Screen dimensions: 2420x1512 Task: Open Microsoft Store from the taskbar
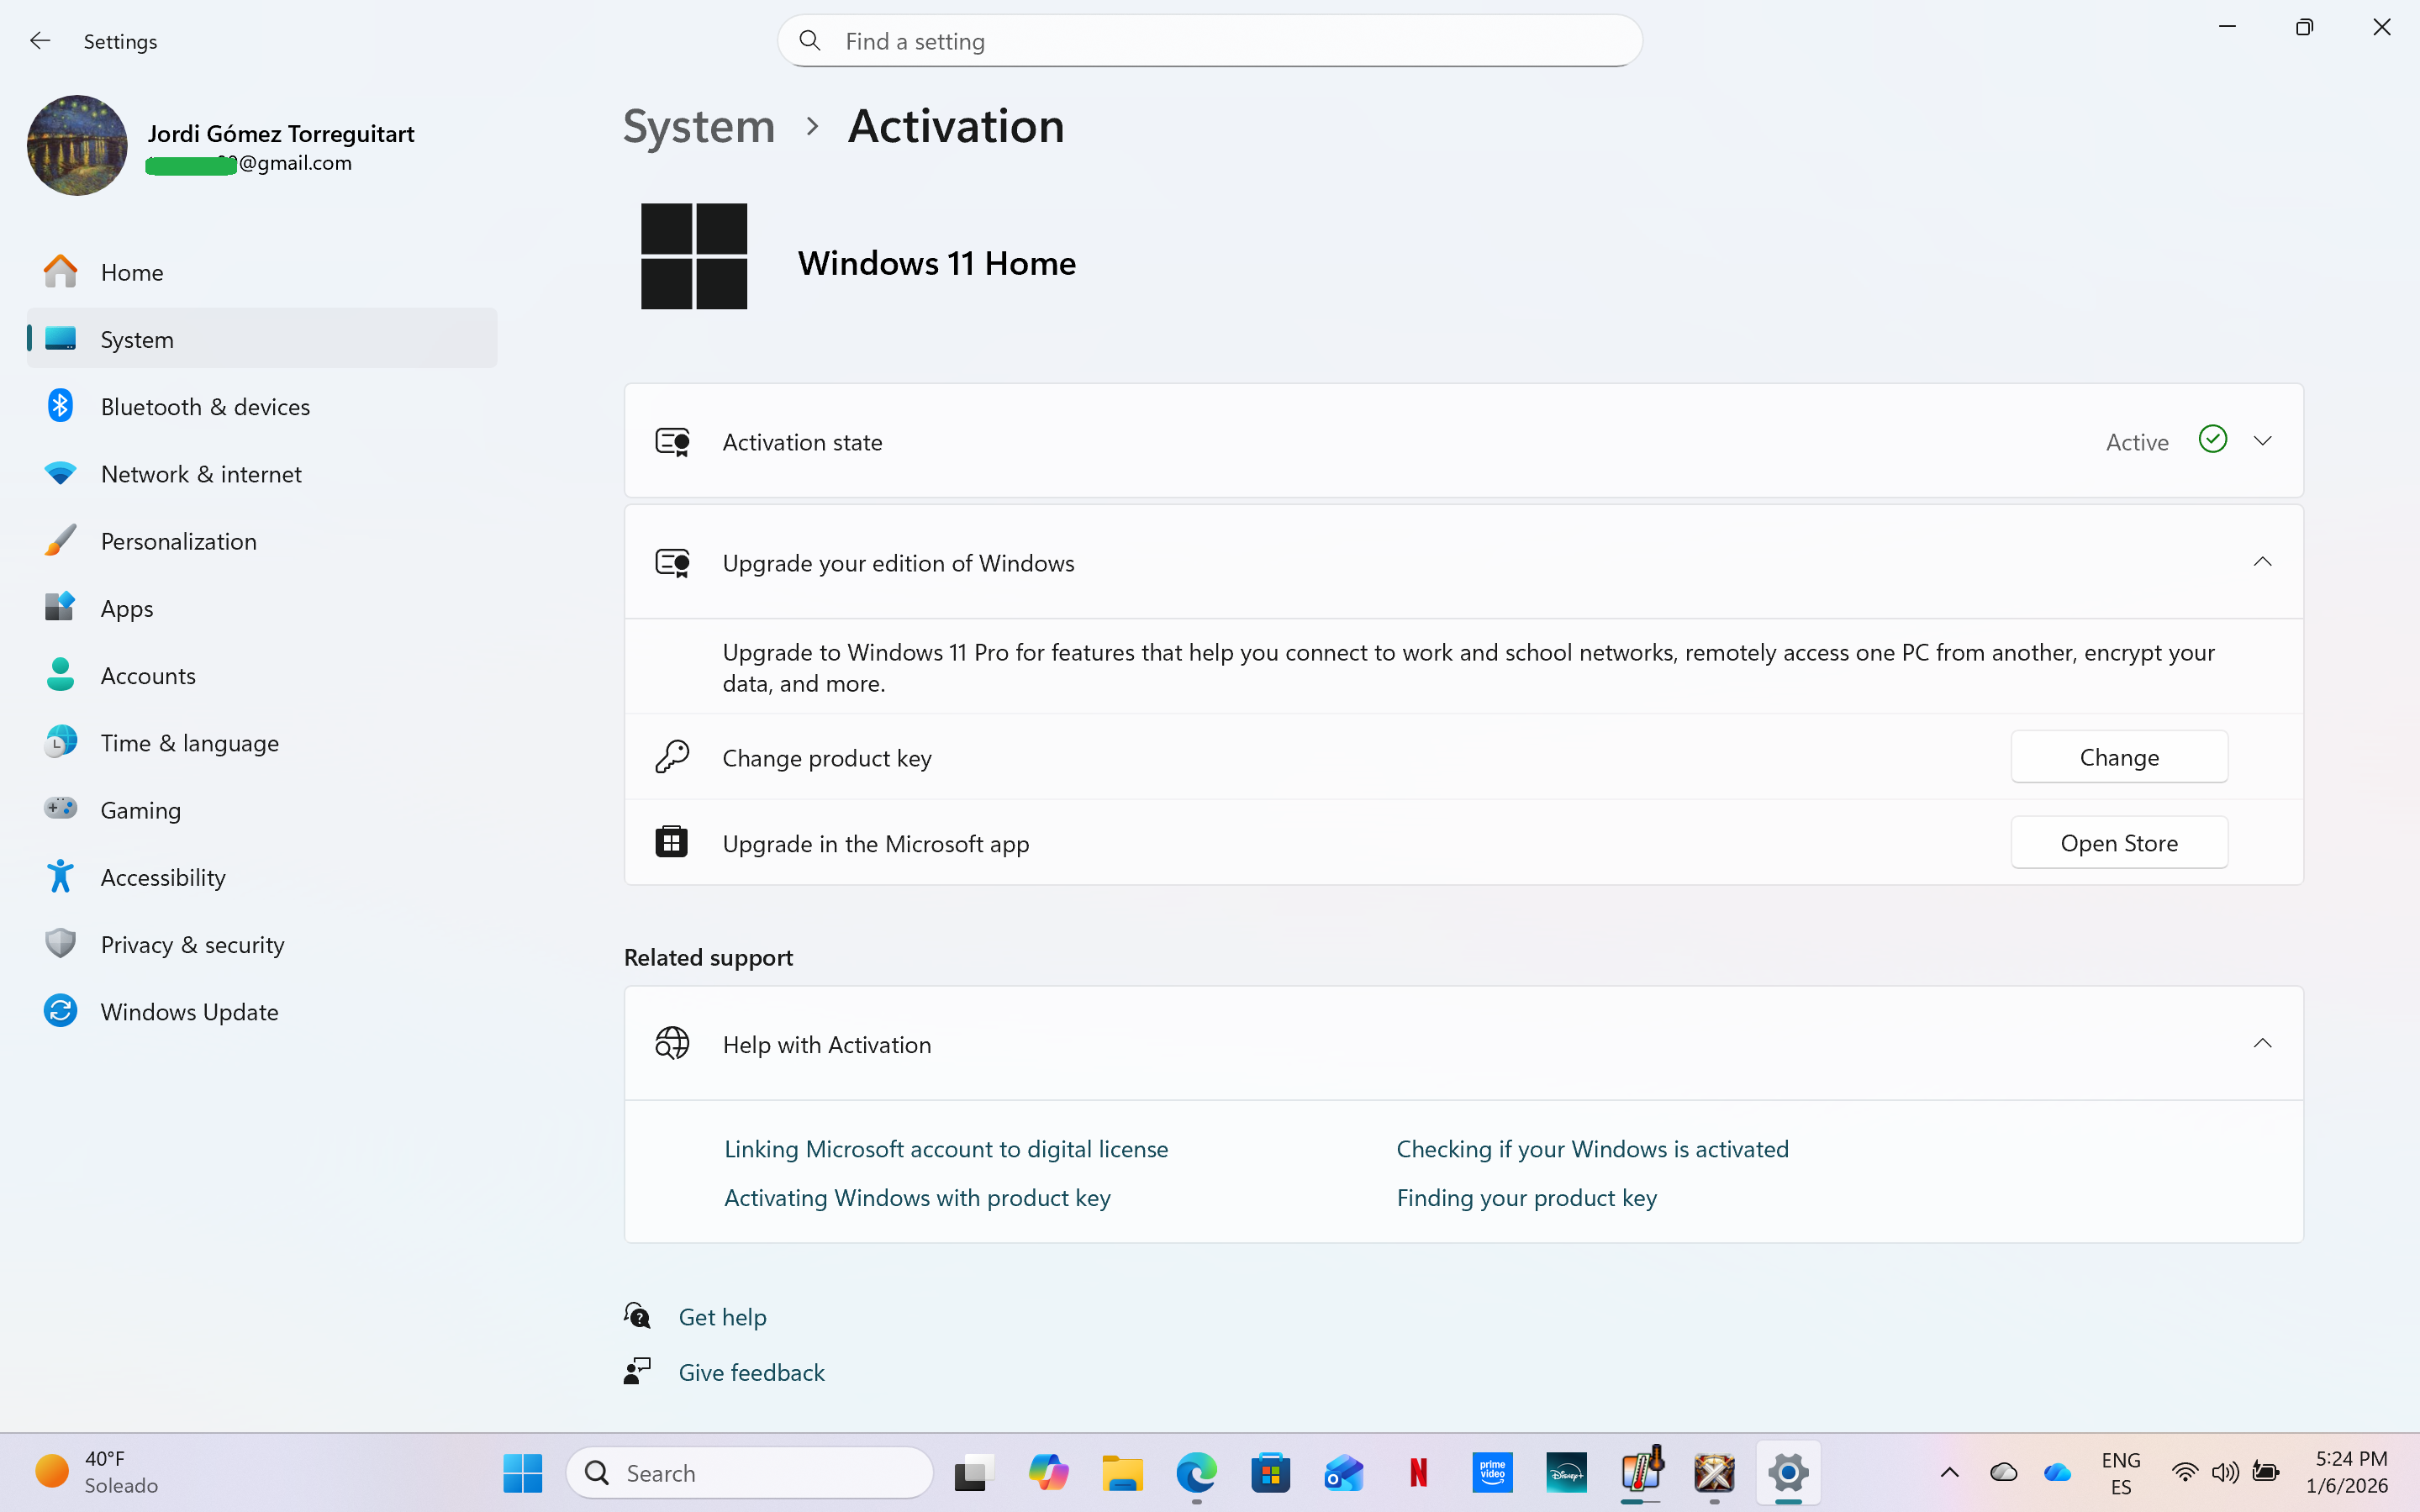point(1270,1473)
